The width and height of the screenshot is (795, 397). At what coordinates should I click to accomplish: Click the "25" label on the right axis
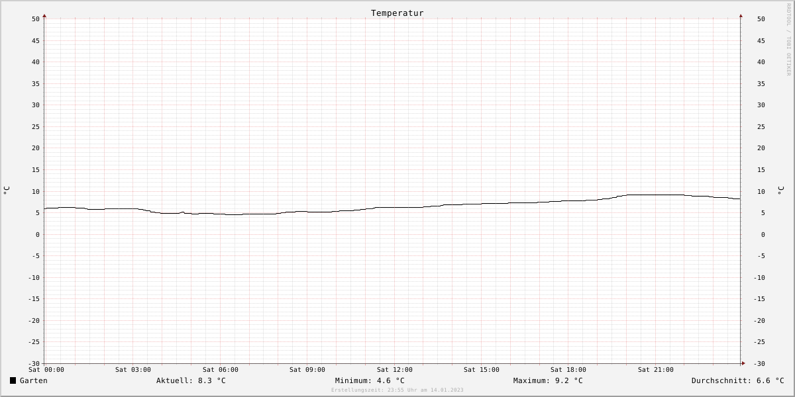point(761,126)
